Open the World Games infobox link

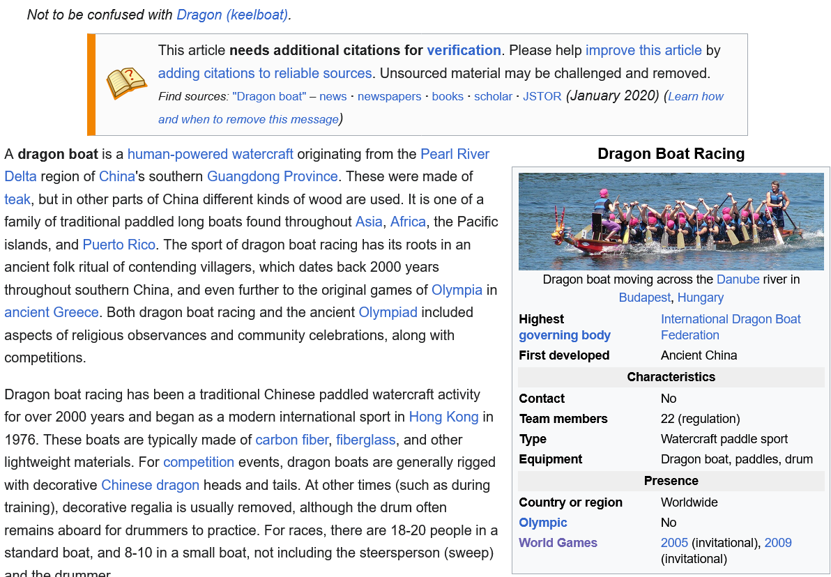tap(558, 543)
